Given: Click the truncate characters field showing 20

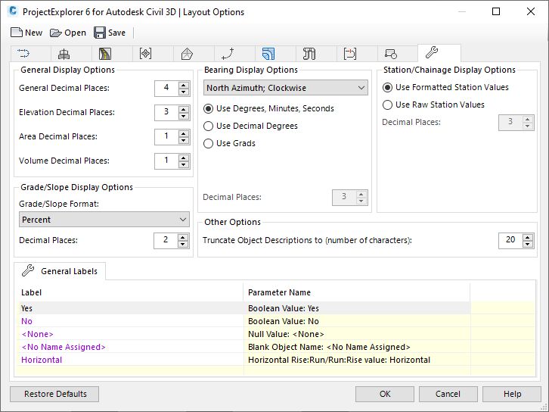Looking at the screenshot, I should coord(510,240).
